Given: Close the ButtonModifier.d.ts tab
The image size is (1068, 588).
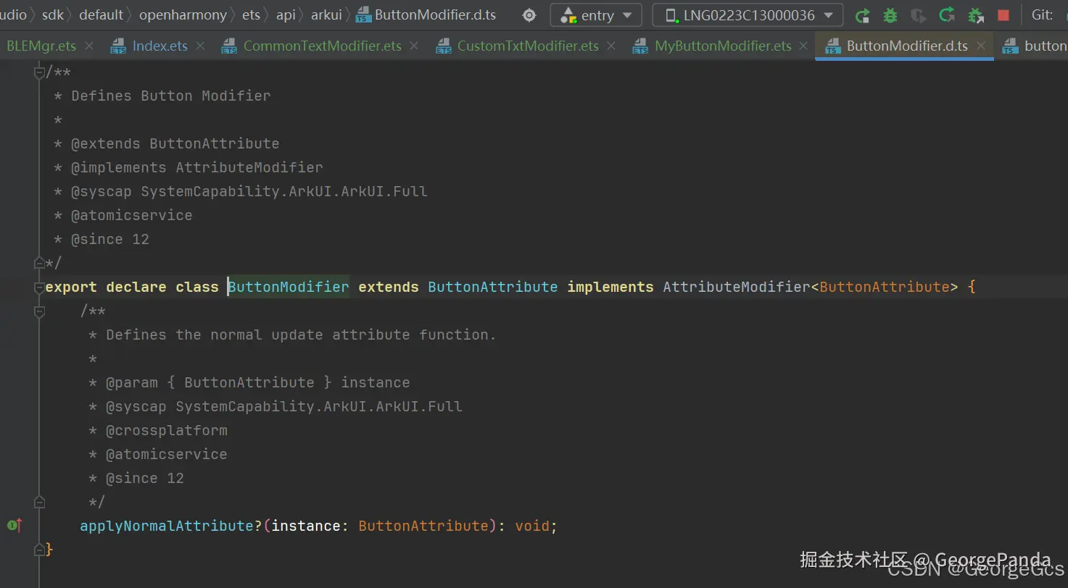Looking at the screenshot, I should tap(981, 46).
